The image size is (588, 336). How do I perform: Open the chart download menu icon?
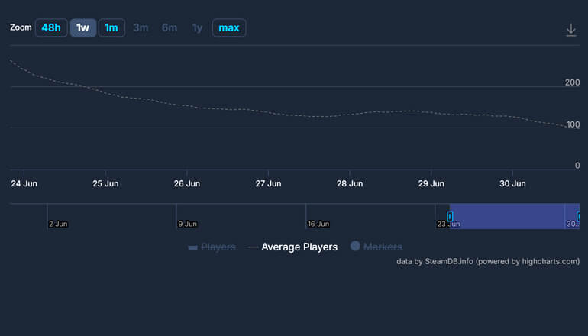point(570,30)
